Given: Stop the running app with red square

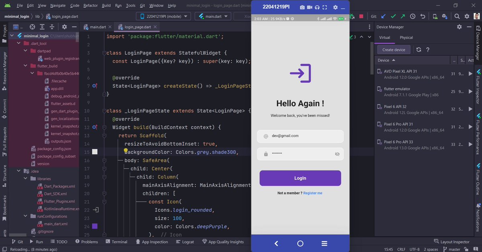Looking at the screenshot, I should (361, 16).
